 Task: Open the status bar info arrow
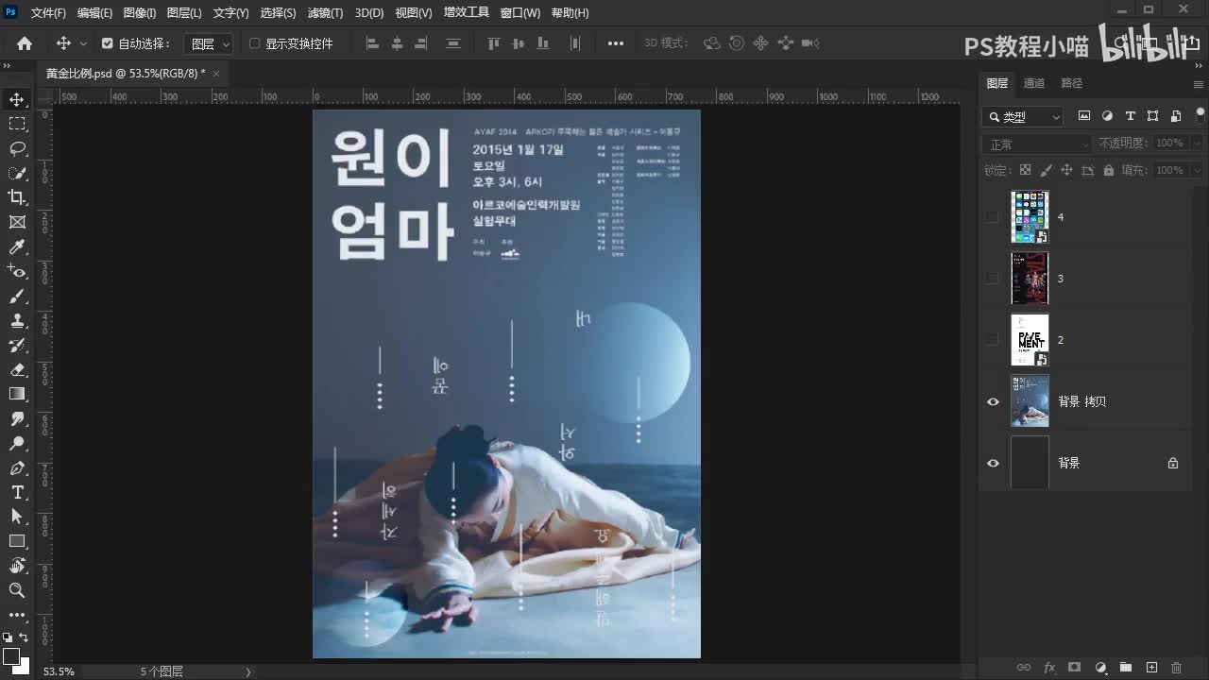[x=248, y=671]
